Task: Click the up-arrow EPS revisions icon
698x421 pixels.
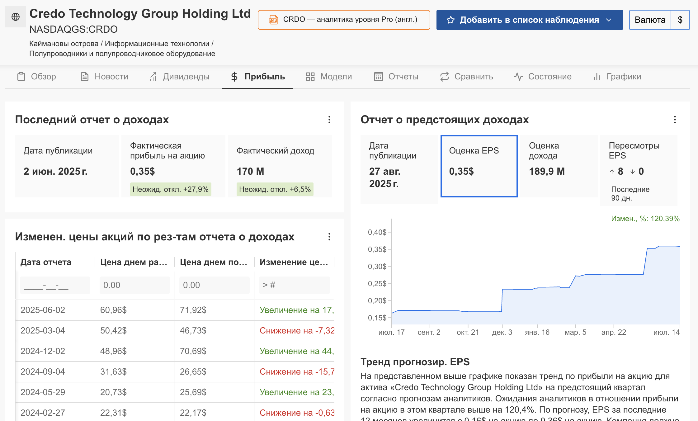Action: coord(612,171)
